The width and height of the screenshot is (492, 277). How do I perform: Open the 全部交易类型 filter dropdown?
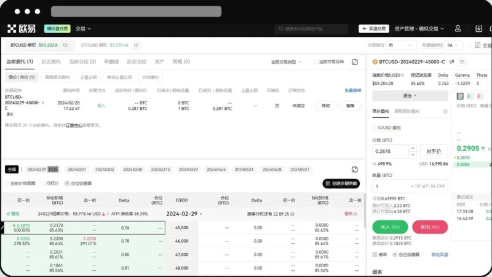pos(286,62)
